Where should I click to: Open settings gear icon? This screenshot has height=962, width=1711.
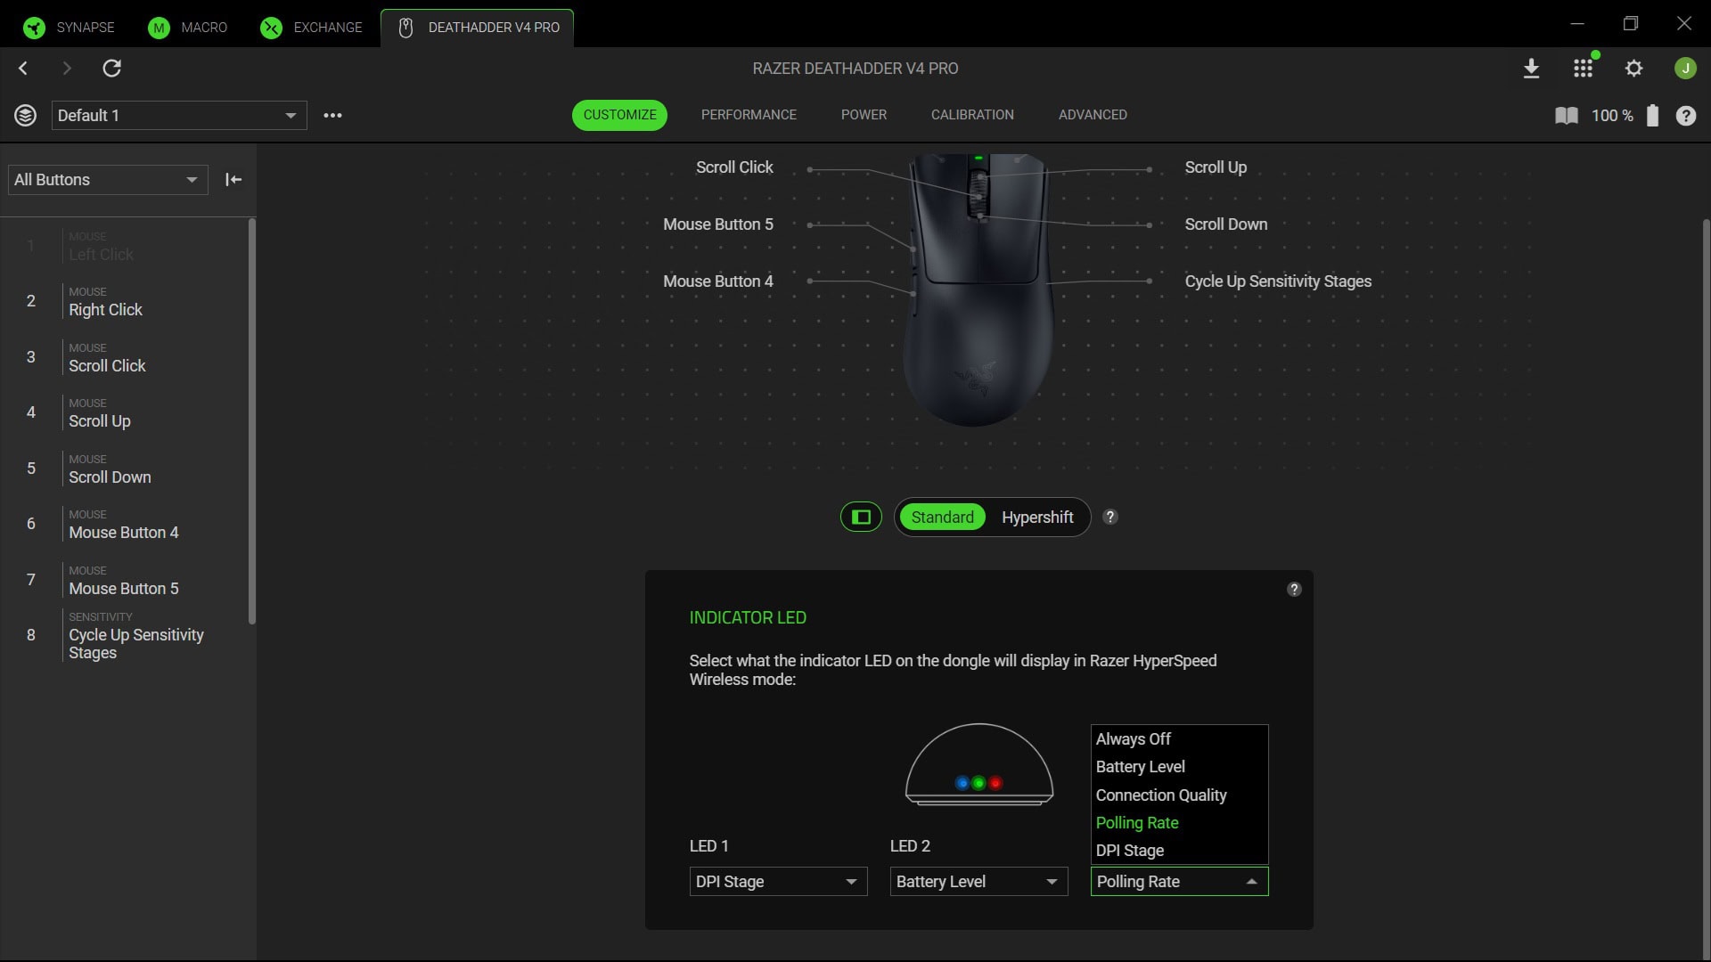tap(1633, 69)
